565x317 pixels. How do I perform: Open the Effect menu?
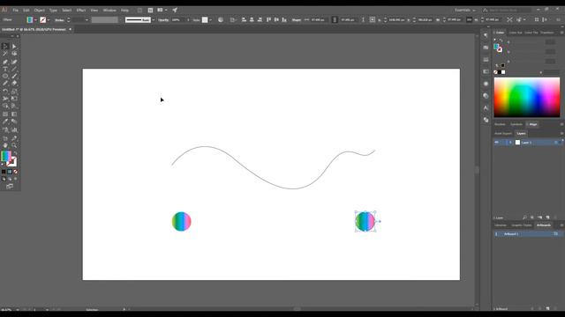80,10
